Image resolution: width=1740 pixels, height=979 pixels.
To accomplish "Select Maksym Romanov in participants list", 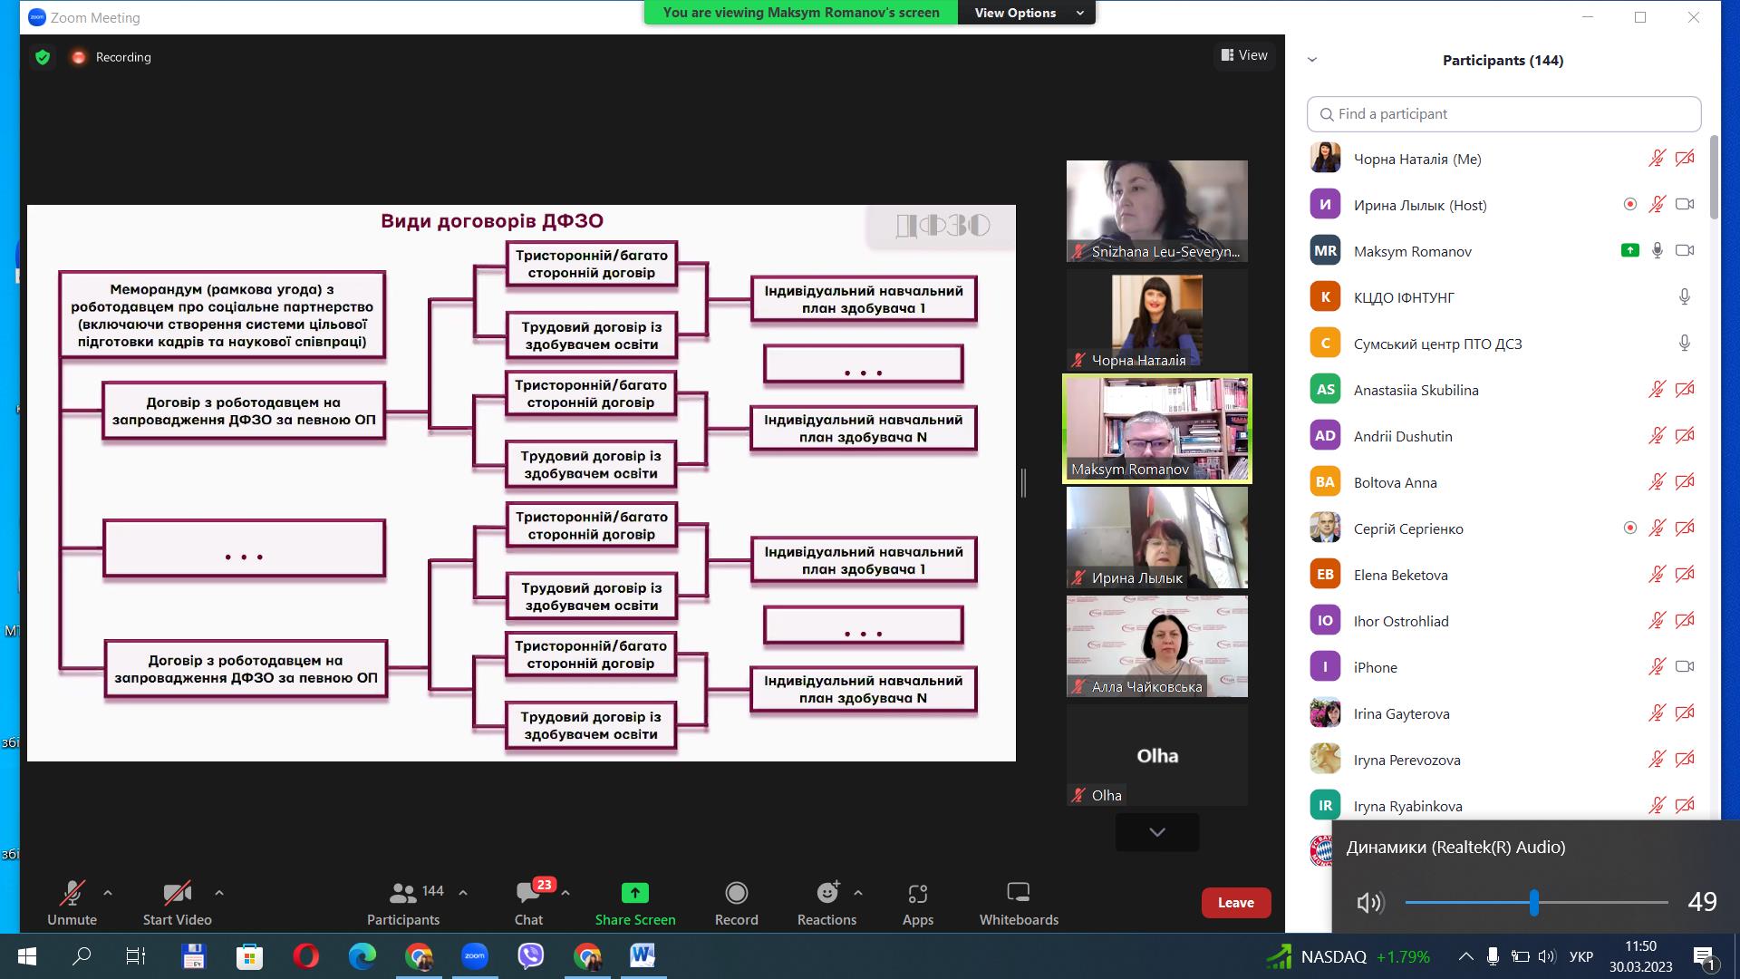I will click(1412, 251).
